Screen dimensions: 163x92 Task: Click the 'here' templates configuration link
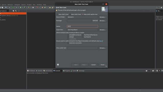[101, 41]
